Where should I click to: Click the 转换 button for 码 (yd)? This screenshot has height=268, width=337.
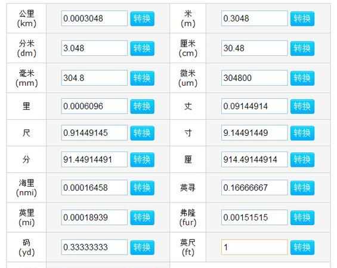(x=143, y=247)
